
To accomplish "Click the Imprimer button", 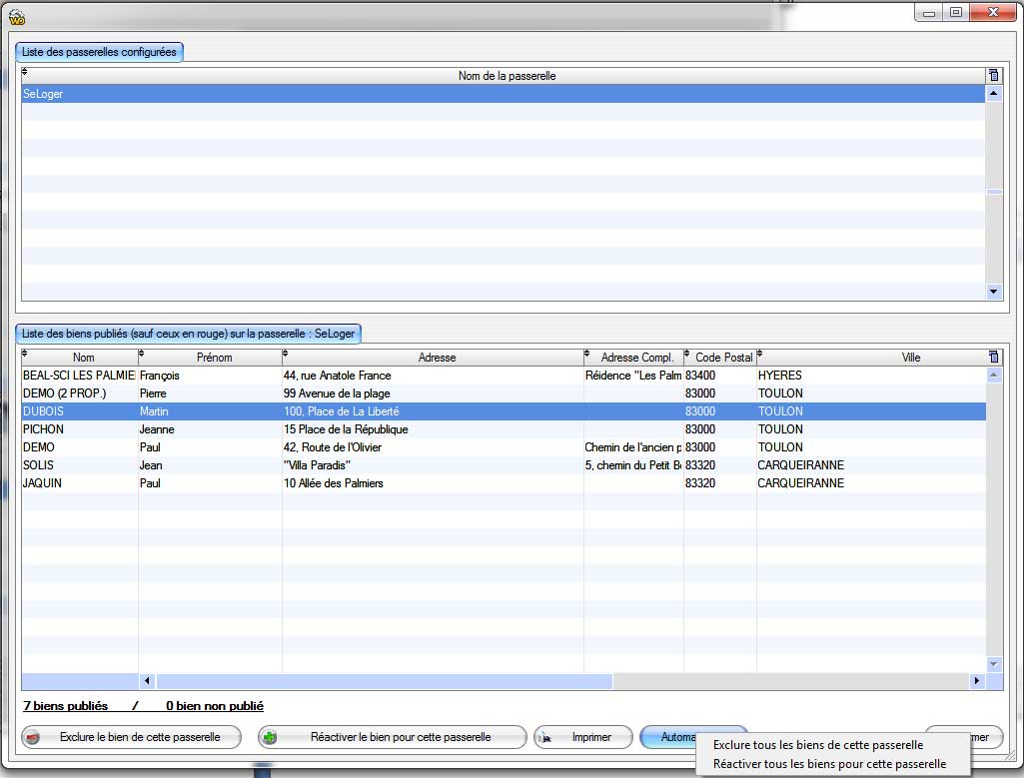I will 583,737.
